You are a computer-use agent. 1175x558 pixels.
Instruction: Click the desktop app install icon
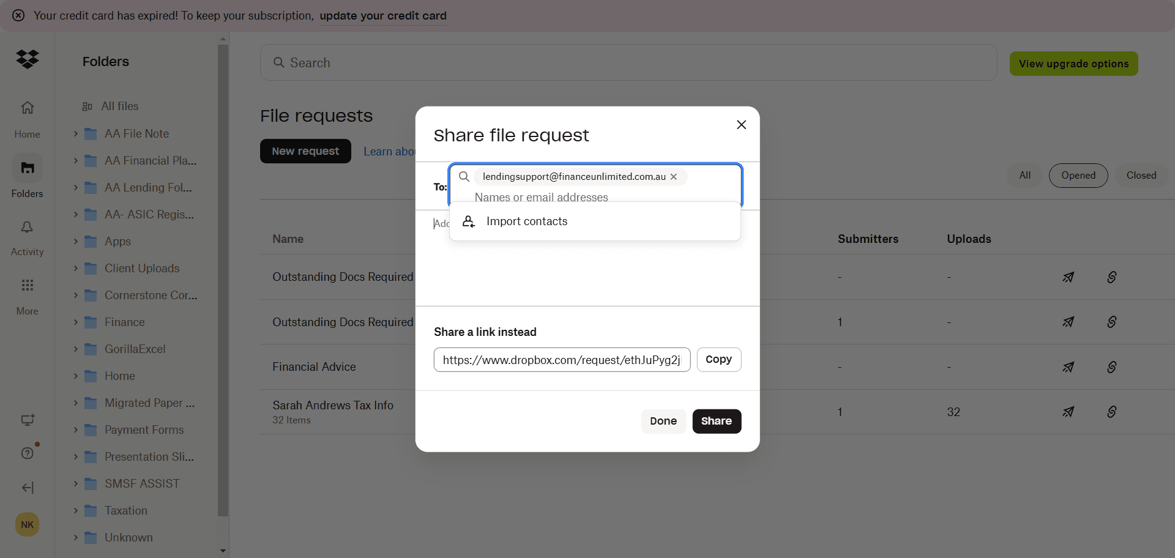click(28, 420)
